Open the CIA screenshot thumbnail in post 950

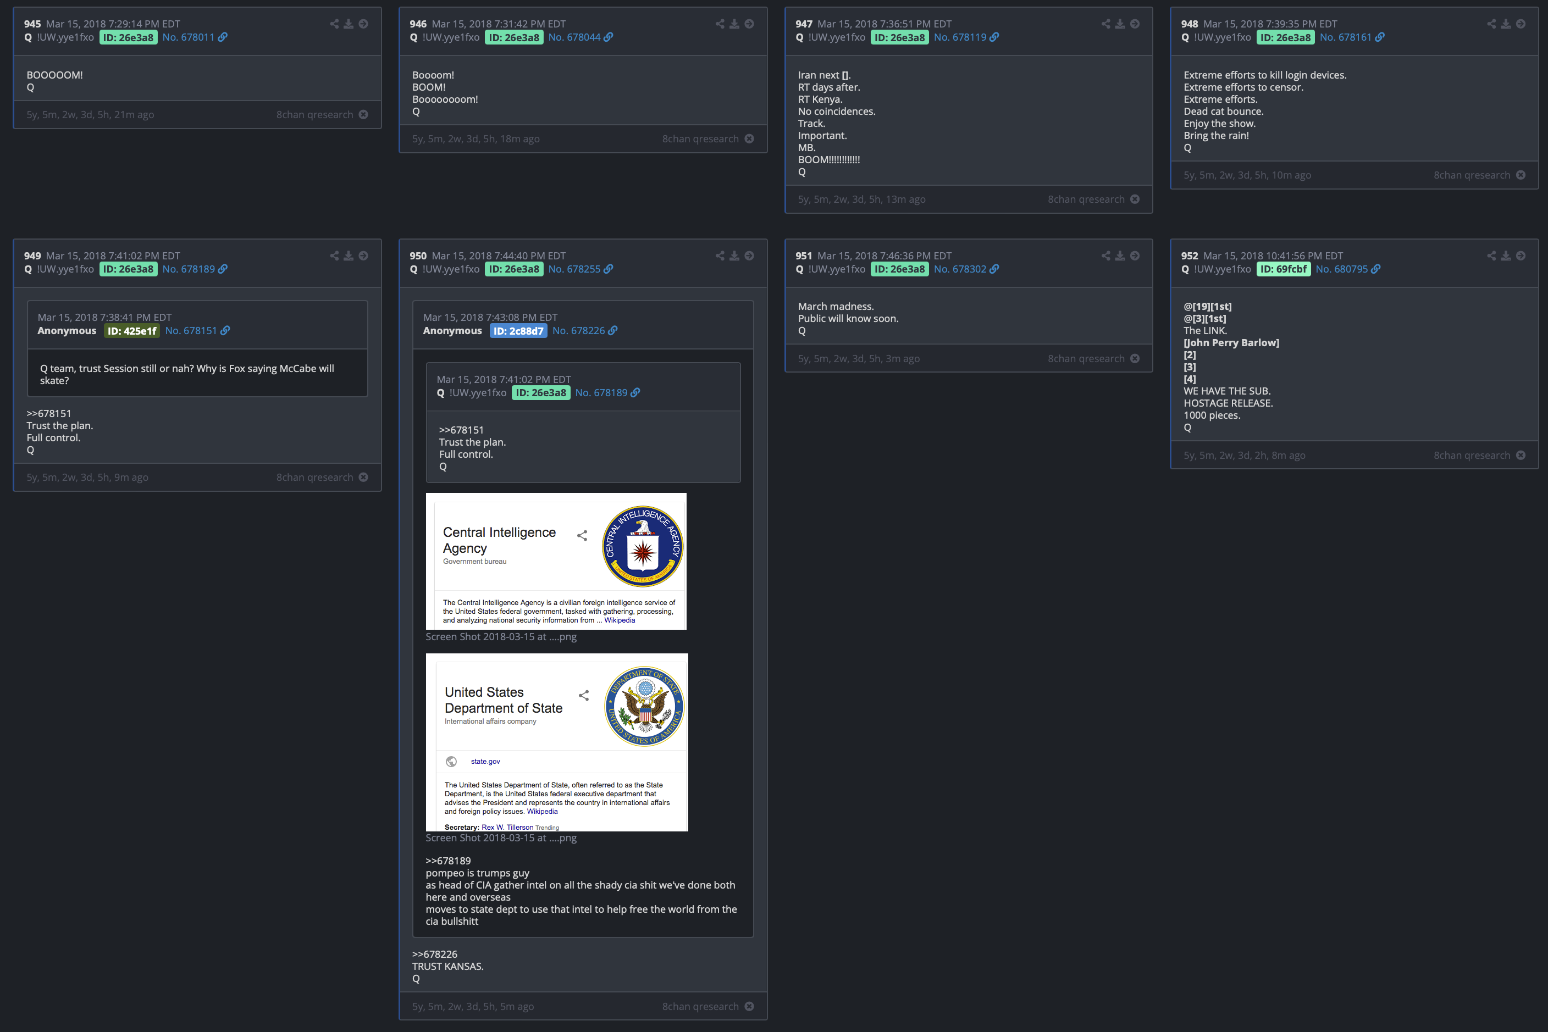click(556, 562)
